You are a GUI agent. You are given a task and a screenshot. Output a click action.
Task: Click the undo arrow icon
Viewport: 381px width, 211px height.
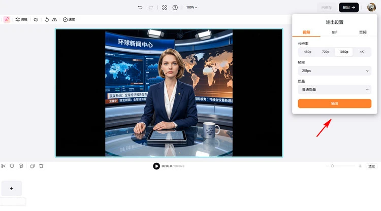(140, 8)
